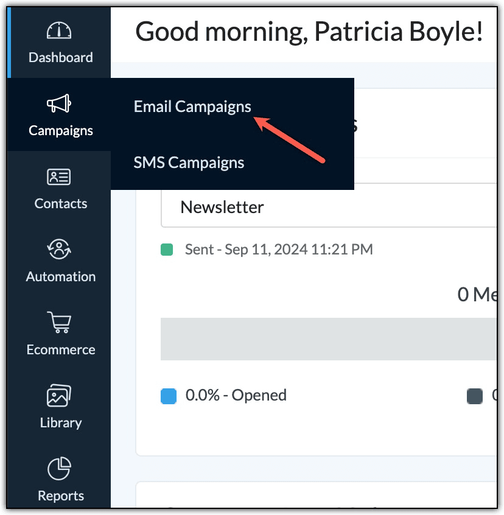Screen dimensions: 504x515
Task: Click the green Sent status indicator
Action: point(167,249)
